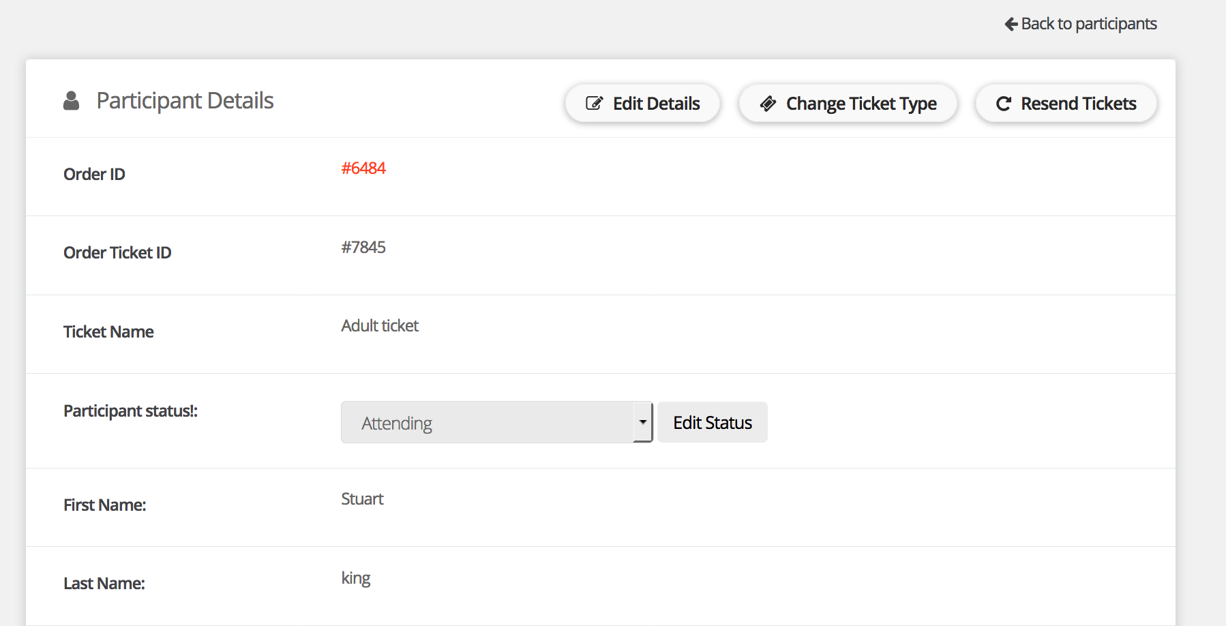The height and width of the screenshot is (626, 1226).
Task: Click the last name value king
Action: [355, 578]
